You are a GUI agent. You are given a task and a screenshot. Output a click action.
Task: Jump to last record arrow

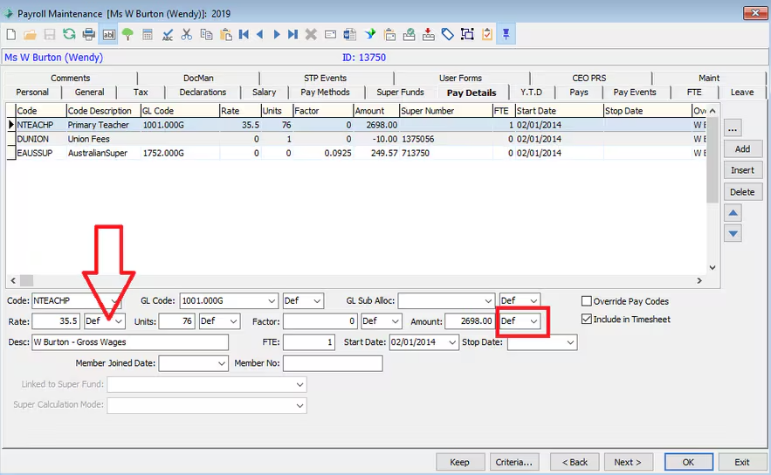293,34
